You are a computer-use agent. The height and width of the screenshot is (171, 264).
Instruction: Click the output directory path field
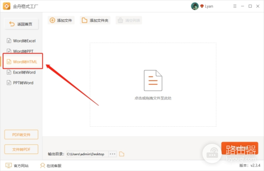point(87,154)
